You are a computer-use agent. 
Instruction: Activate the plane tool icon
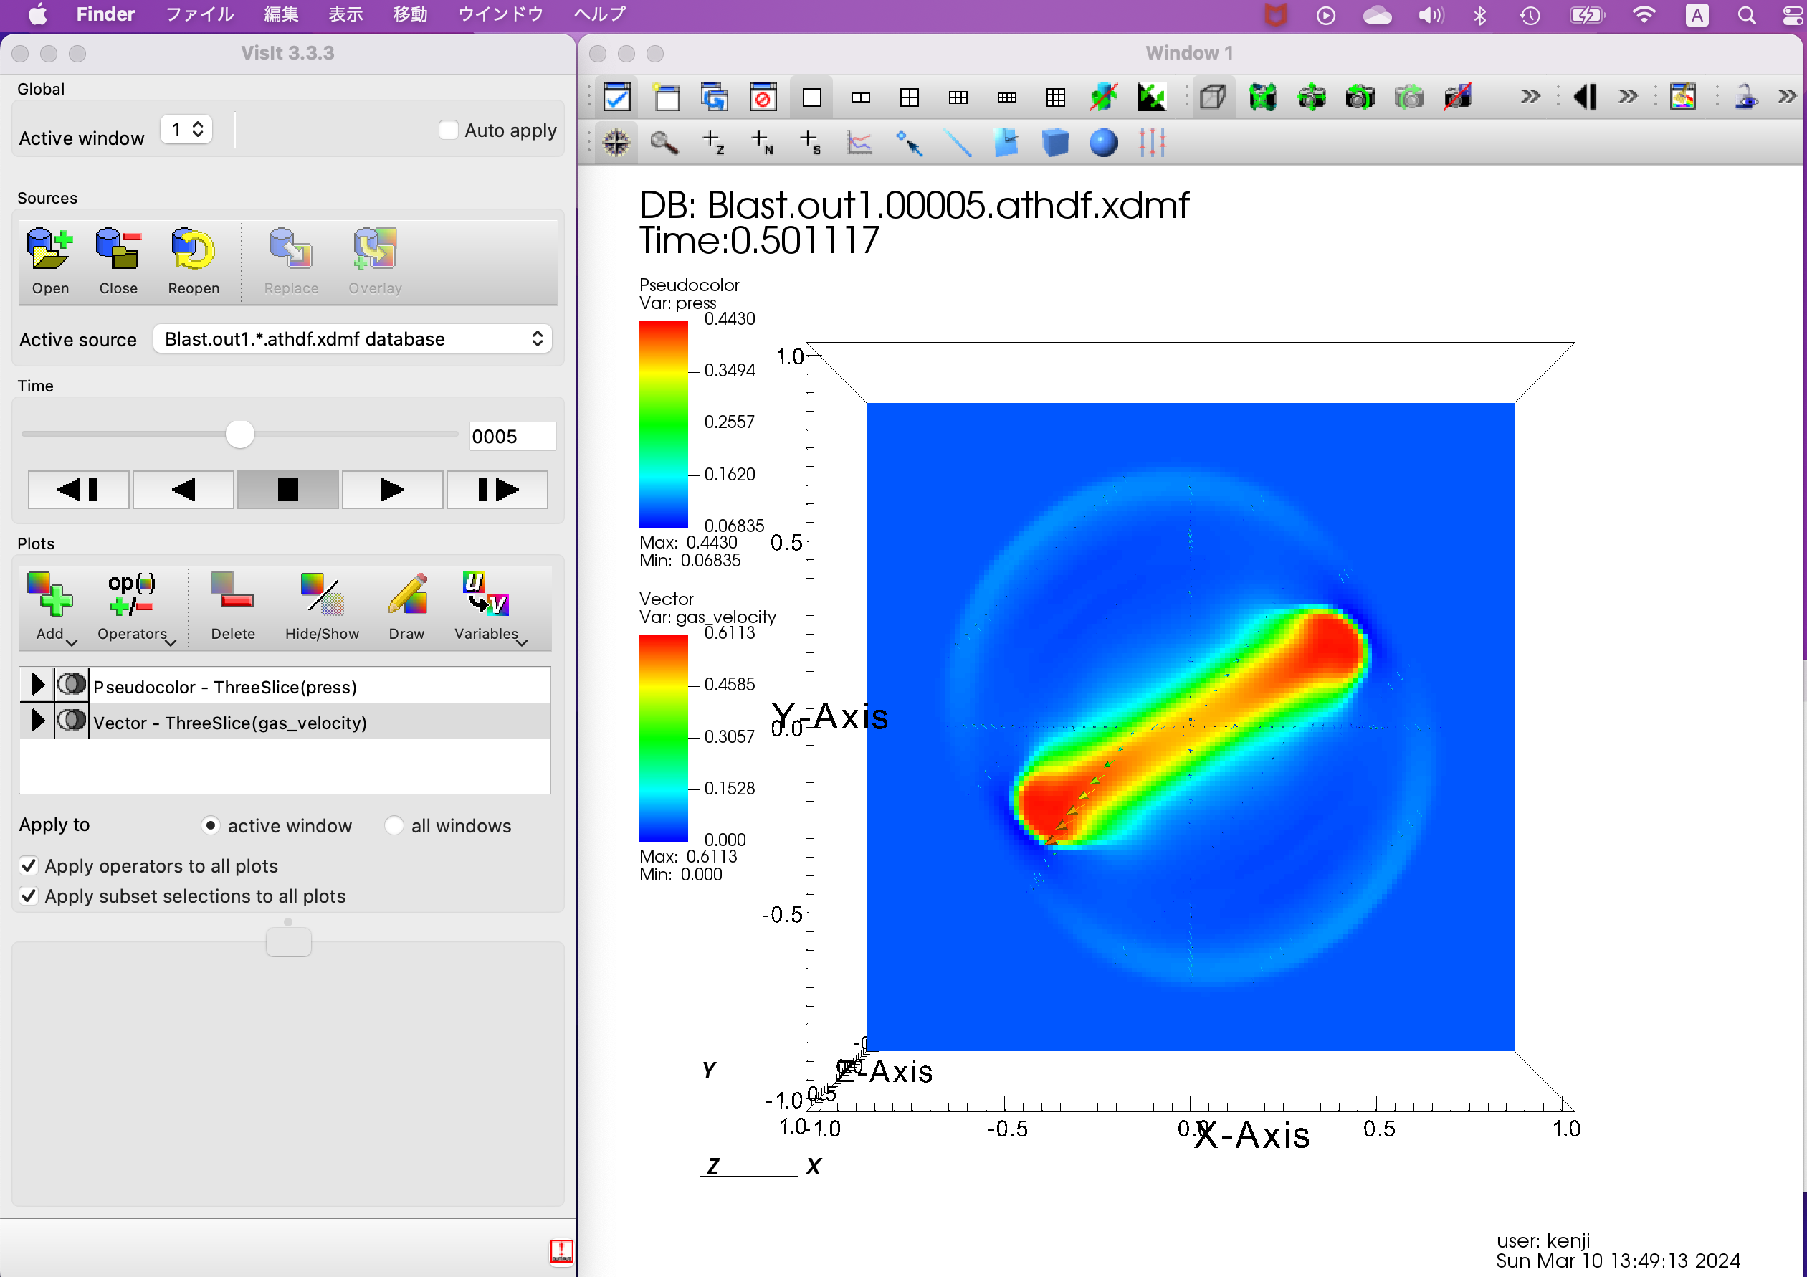tap(1006, 143)
